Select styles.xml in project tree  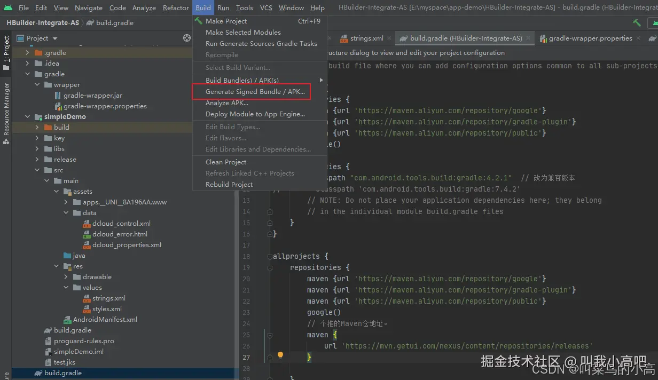click(107, 309)
